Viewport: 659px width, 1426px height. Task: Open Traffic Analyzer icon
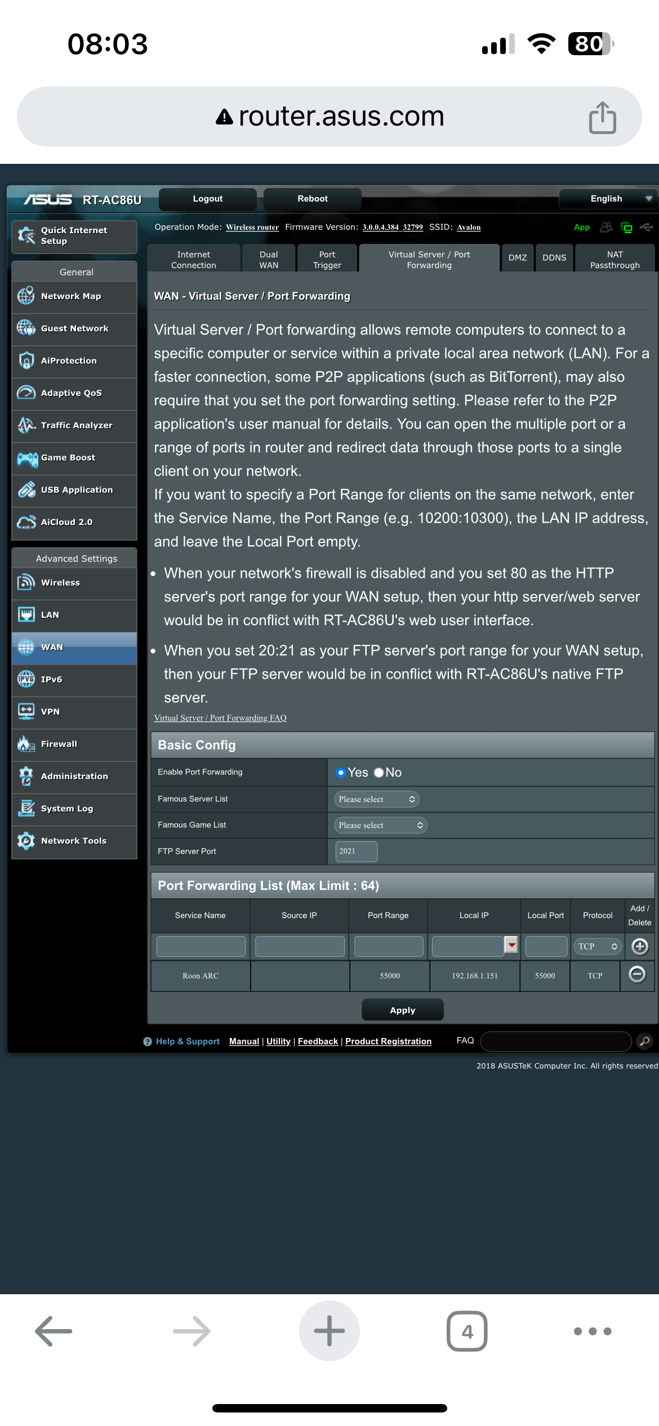pos(26,425)
